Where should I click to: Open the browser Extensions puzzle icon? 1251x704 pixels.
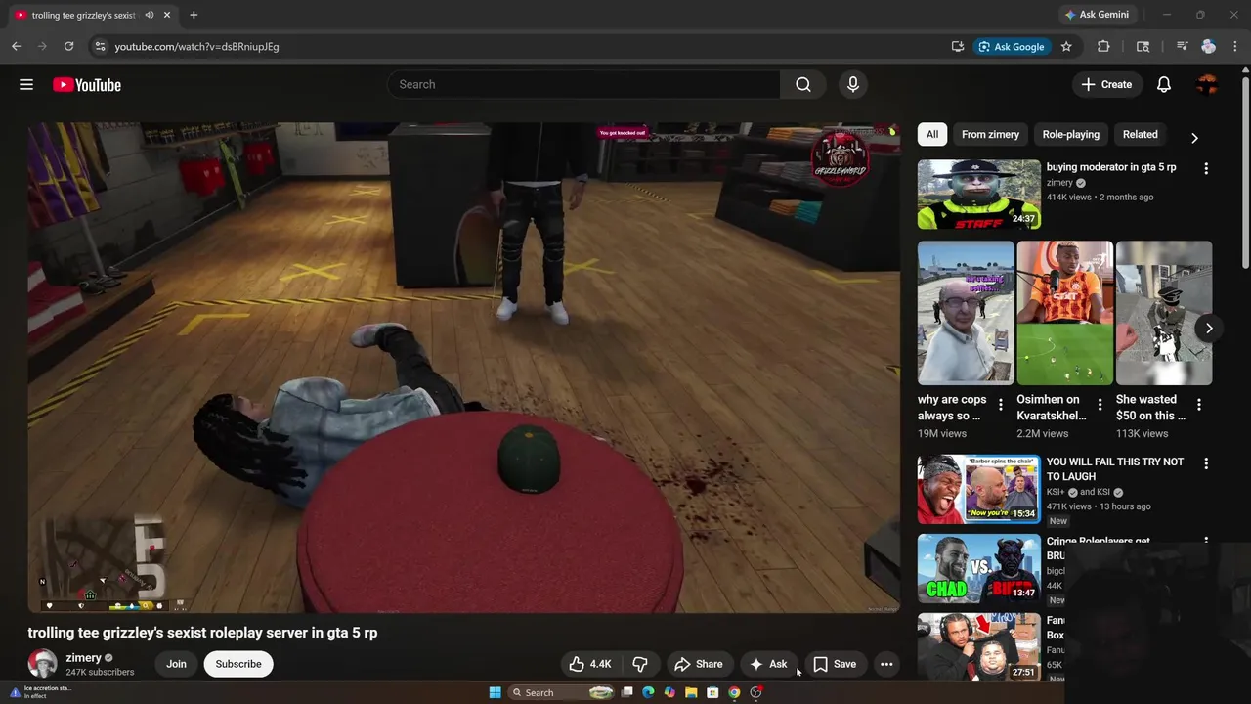1103,46
